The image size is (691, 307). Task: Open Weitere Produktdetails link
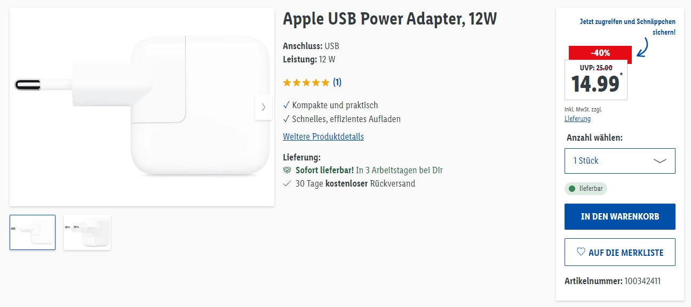(323, 136)
